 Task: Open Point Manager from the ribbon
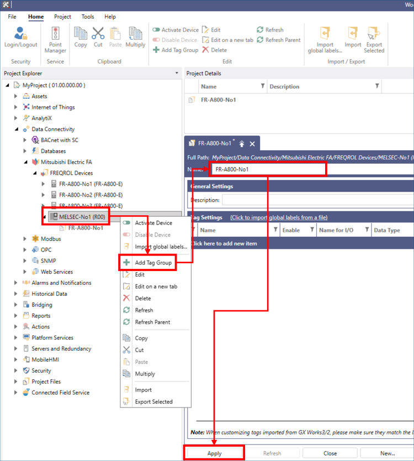[55, 40]
